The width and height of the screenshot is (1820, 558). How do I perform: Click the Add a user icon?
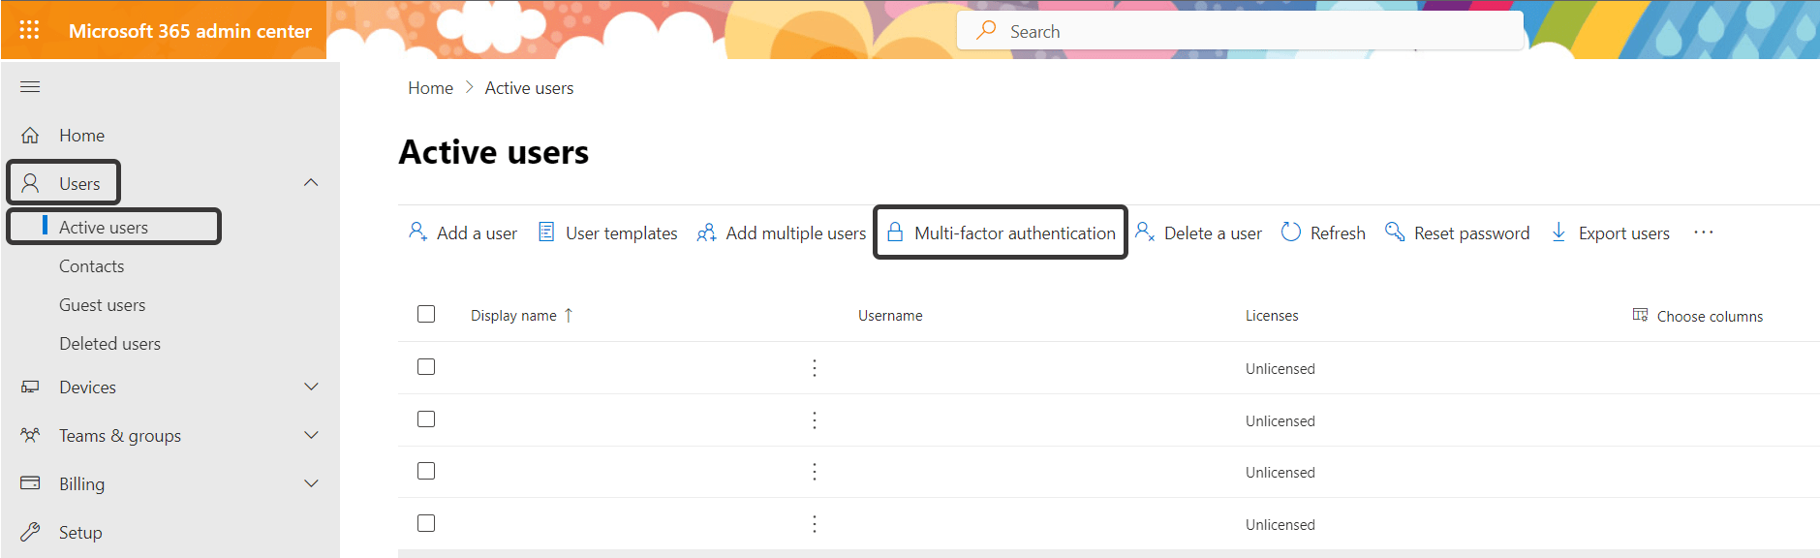click(417, 232)
